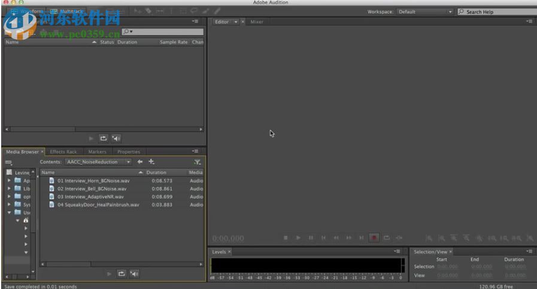Click the Multitrack view button
537x289 pixels.
point(68,11)
